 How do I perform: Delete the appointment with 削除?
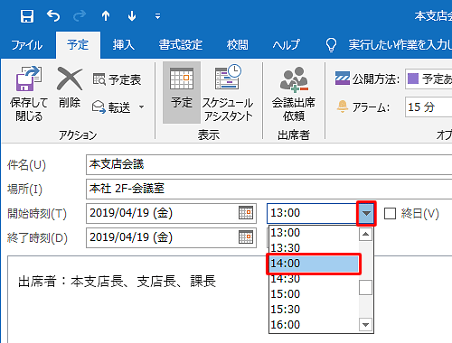(70, 88)
